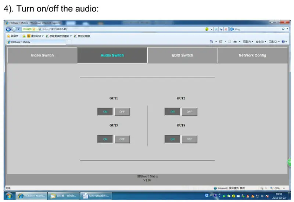Switch to the Video Switch tab
Image resolution: width=294 pixels, height=202 pixels.
coord(42,55)
